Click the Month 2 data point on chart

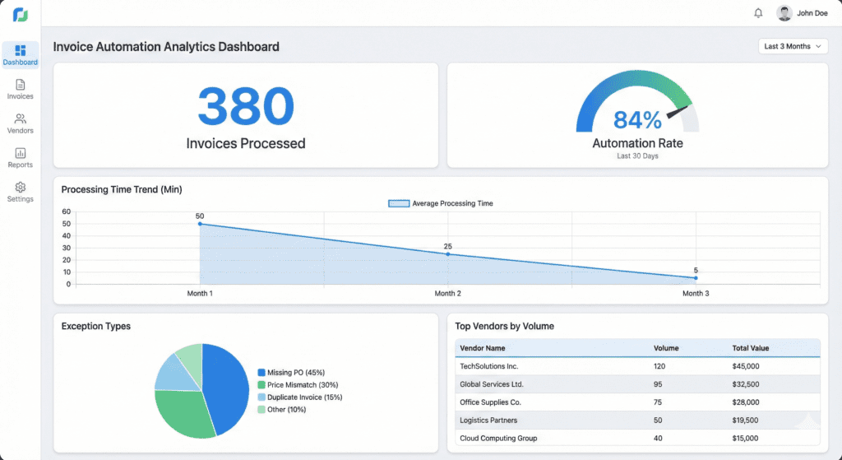coord(447,254)
